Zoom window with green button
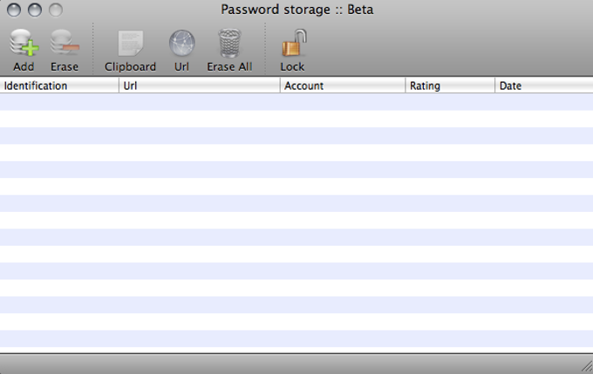593x374 pixels. (x=56, y=10)
